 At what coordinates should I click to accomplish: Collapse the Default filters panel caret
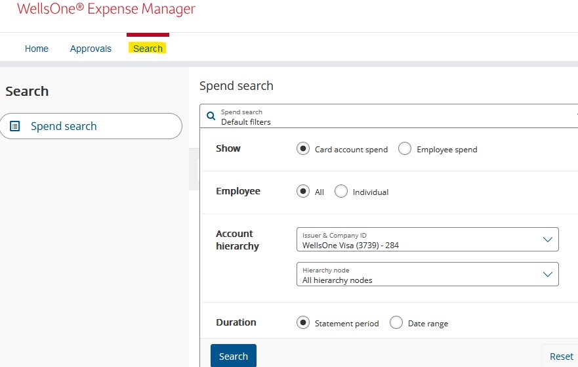click(x=575, y=114)
